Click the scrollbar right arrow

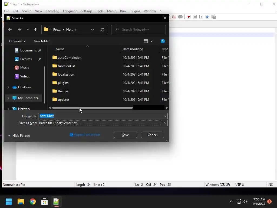tap(167, 108)
